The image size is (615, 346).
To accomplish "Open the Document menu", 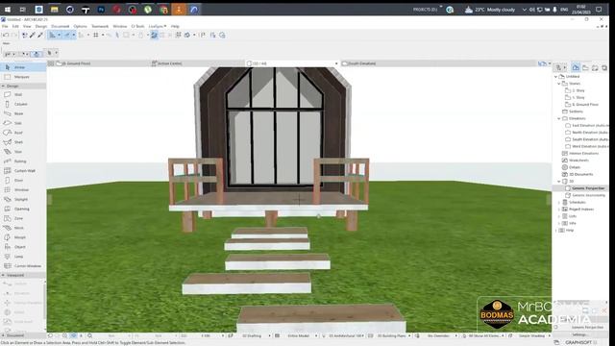I will pyautogui.click(x=61, y=26).
